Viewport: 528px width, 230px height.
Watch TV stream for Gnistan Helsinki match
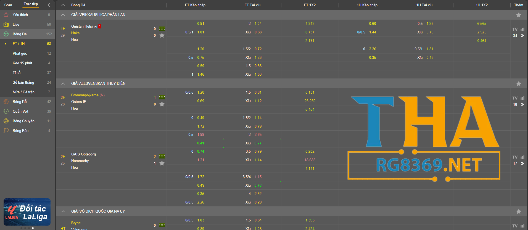515,29
